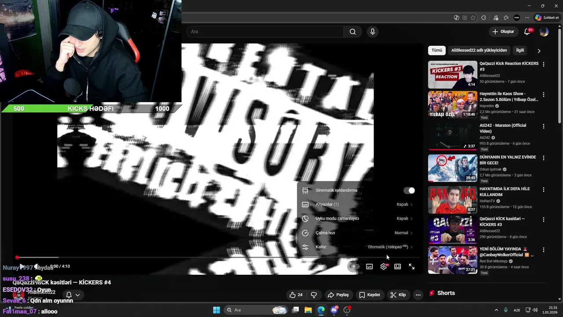Toggle subtitles button in player controls
Image resolution: width=563 pixels, height=317 pixels.
[369, 266]
